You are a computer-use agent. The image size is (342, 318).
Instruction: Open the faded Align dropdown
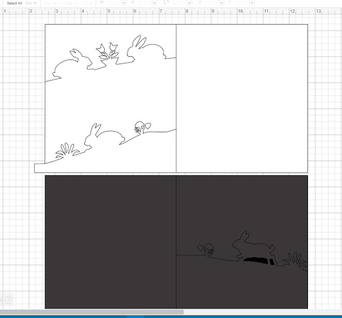tap(50, 3)
